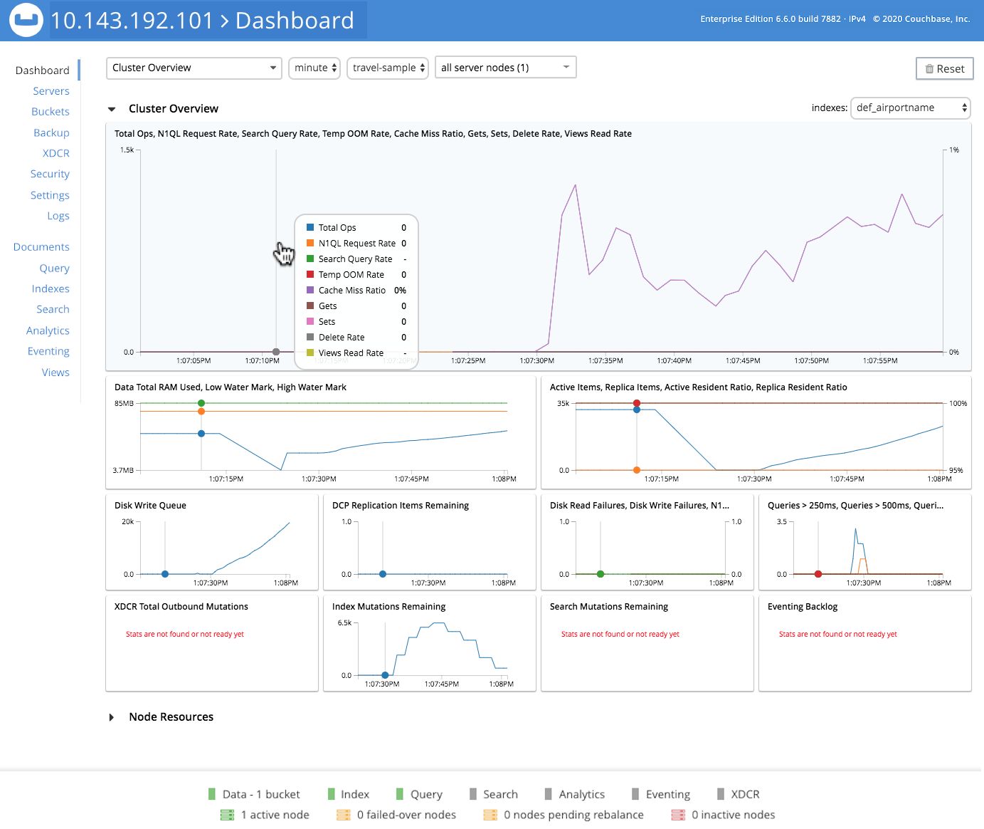This screenshot has width=984, height=829.
Task: Open the Eventing Backlog panel
Action: (x=865, y=643)
